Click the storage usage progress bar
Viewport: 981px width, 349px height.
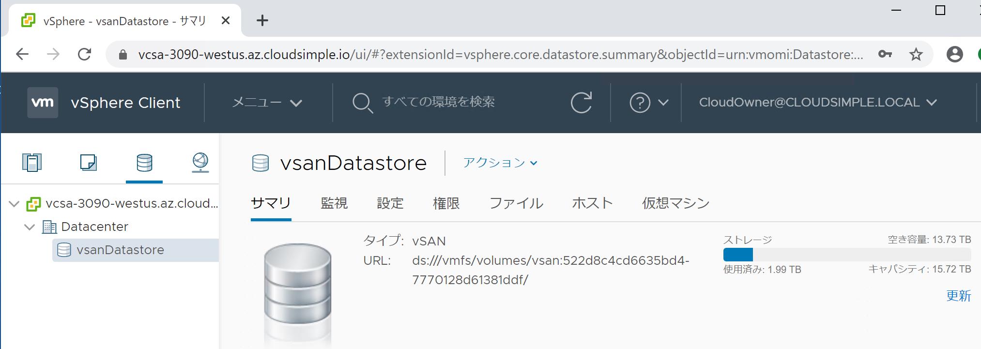click(x=847, y=255)
